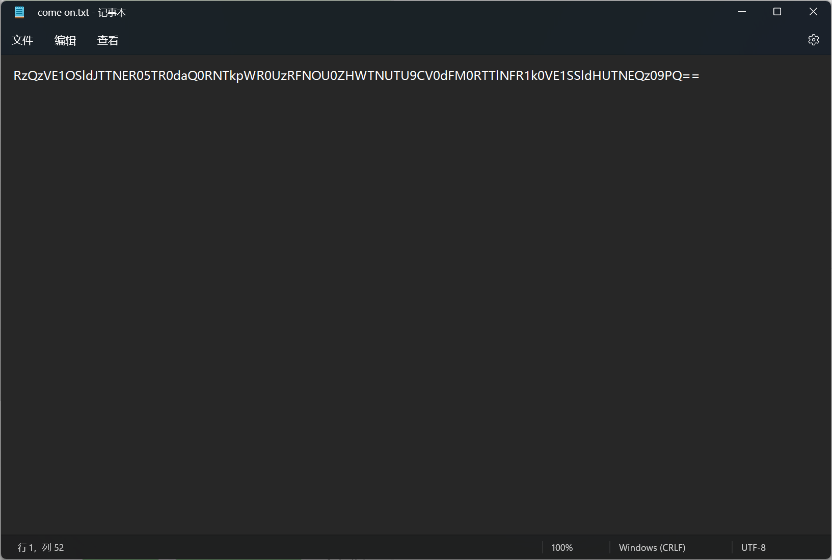Click the Windows (CRLF) line ending indicator
This screenshot has height=560, width=832.
tap(652, 547)
